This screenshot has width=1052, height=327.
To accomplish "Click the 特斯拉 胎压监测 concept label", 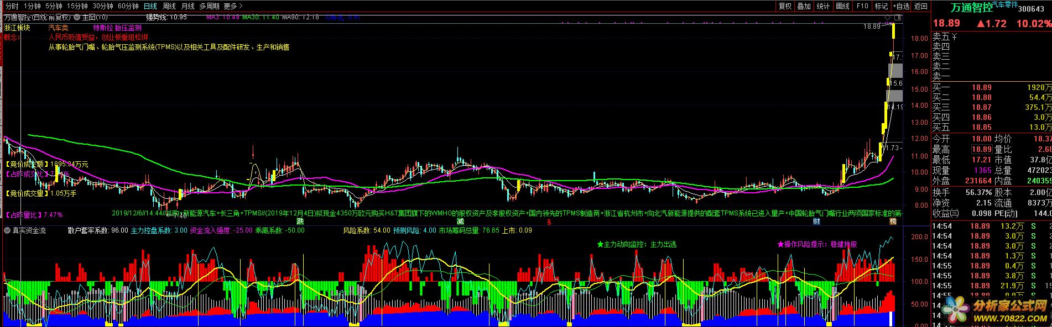I will 117,28.
